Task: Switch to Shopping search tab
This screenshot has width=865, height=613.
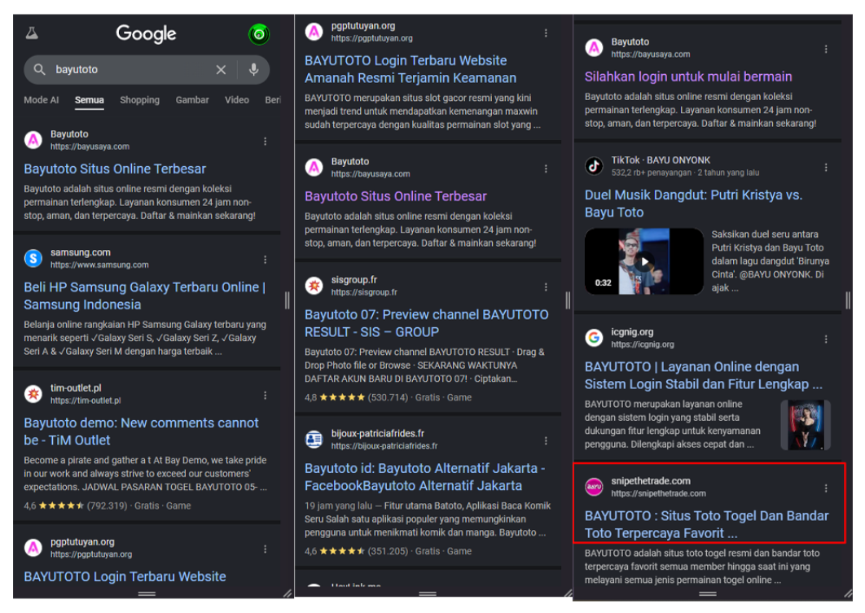Action: (139, 100)
